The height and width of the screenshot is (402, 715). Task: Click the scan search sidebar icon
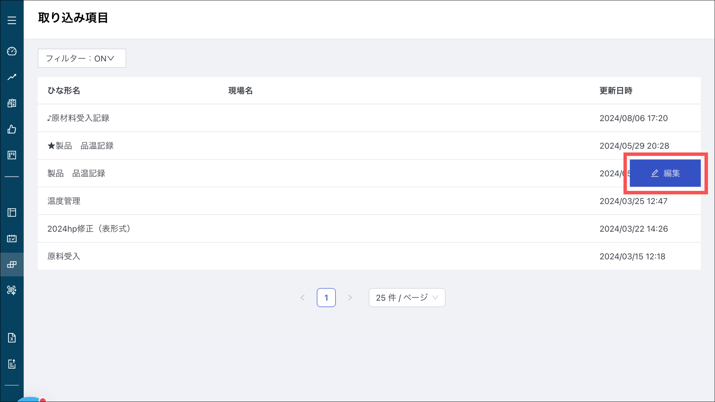click(12, 290)
